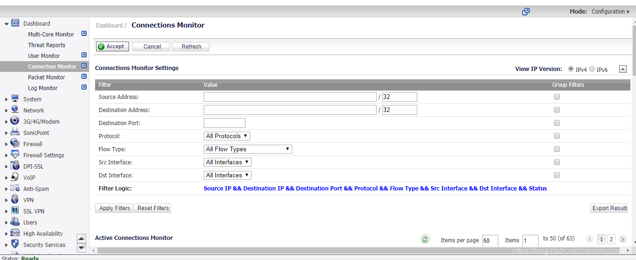Click the Dashboard monitor icon in sidebar
This screenshot has height=260, width=636.
15,23
